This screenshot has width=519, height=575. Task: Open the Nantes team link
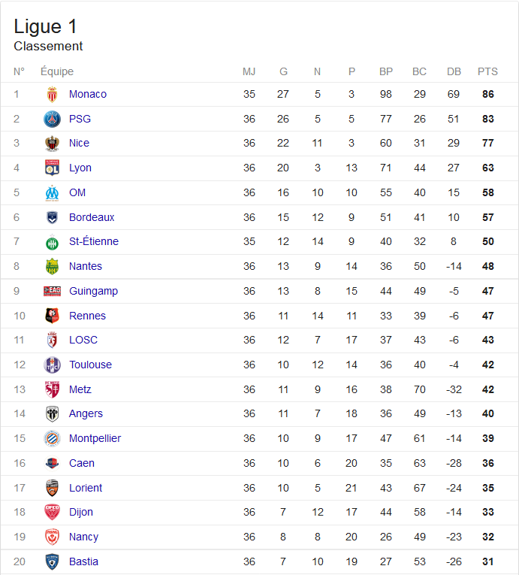(86, 266)
